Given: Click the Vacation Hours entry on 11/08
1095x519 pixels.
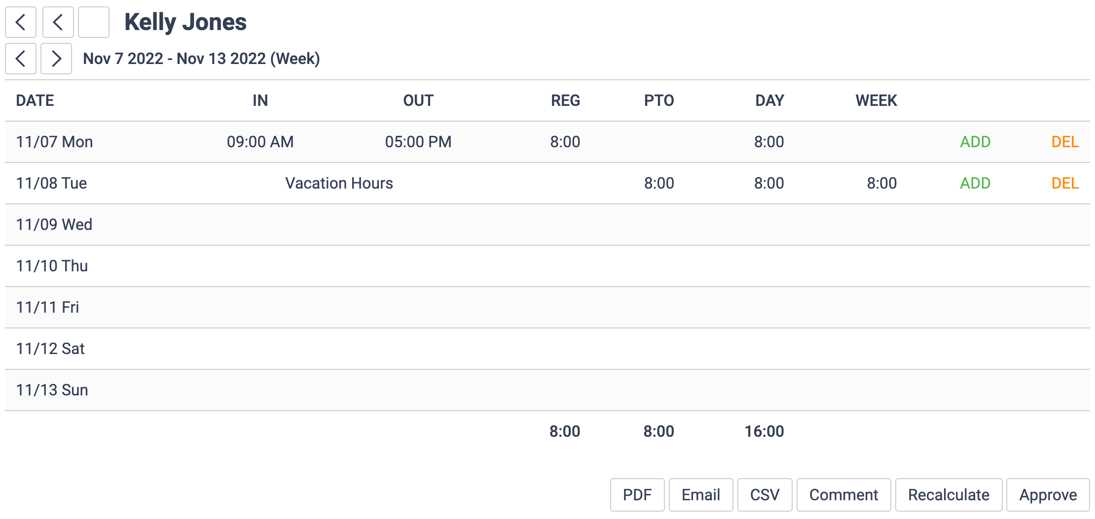Looking at the screenshot, I should 339,183.
